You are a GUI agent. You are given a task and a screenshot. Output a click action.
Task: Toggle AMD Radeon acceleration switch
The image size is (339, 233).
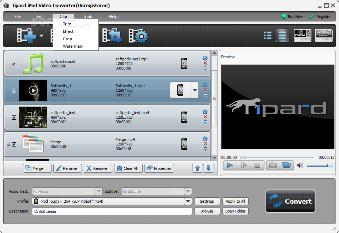click(324, 35)
